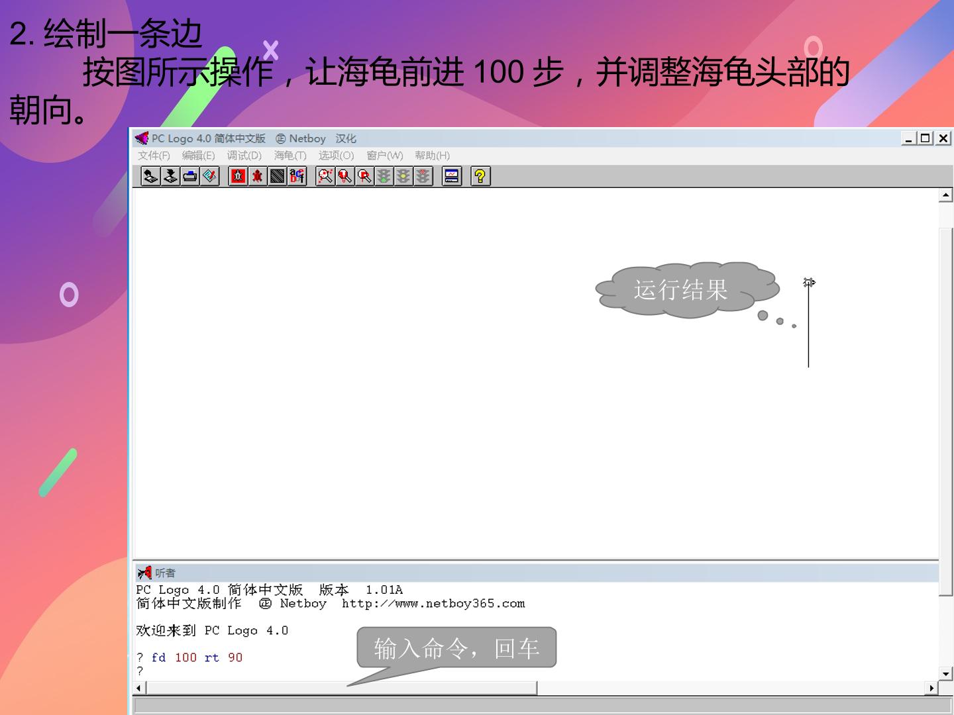Open the 海龟(T) menu
The width and height of the screenshot is (954, 715).
tap(290, 156)
